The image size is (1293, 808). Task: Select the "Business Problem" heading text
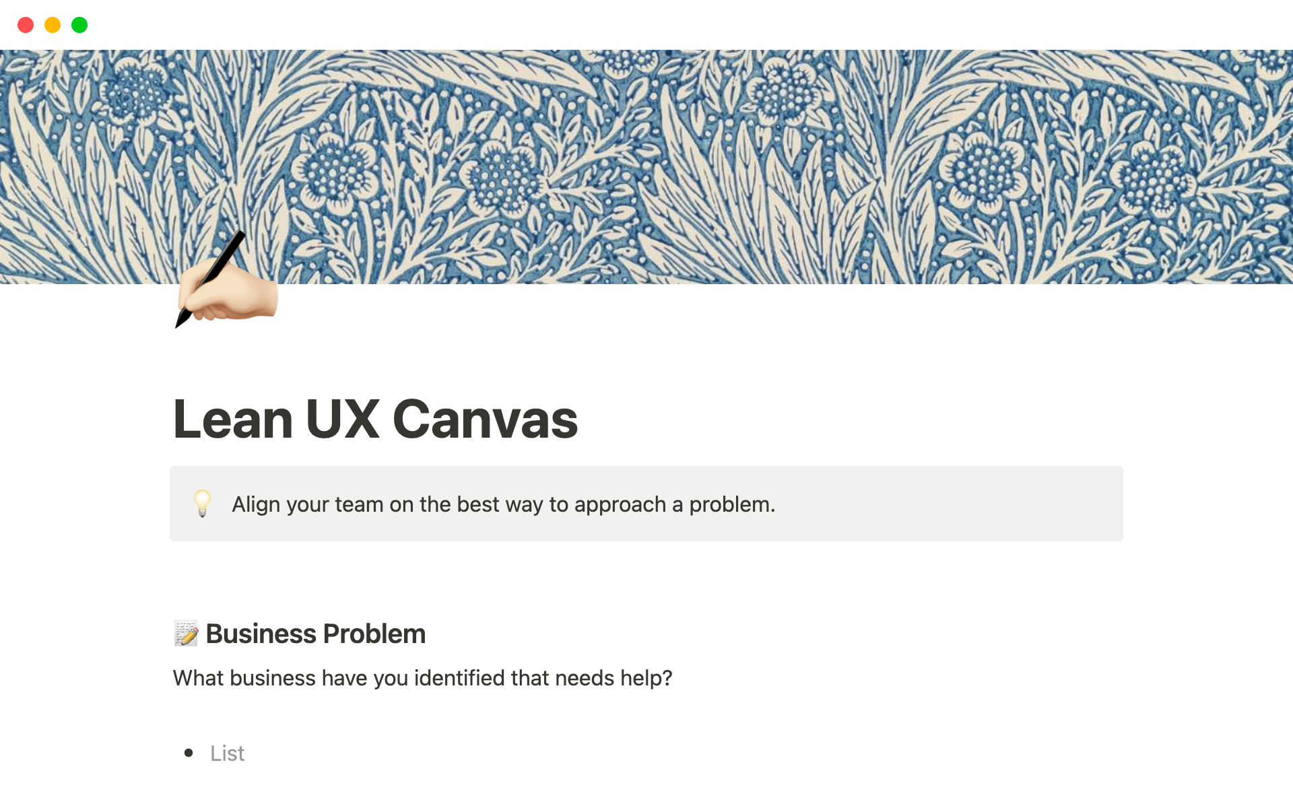tap(315, 634)
